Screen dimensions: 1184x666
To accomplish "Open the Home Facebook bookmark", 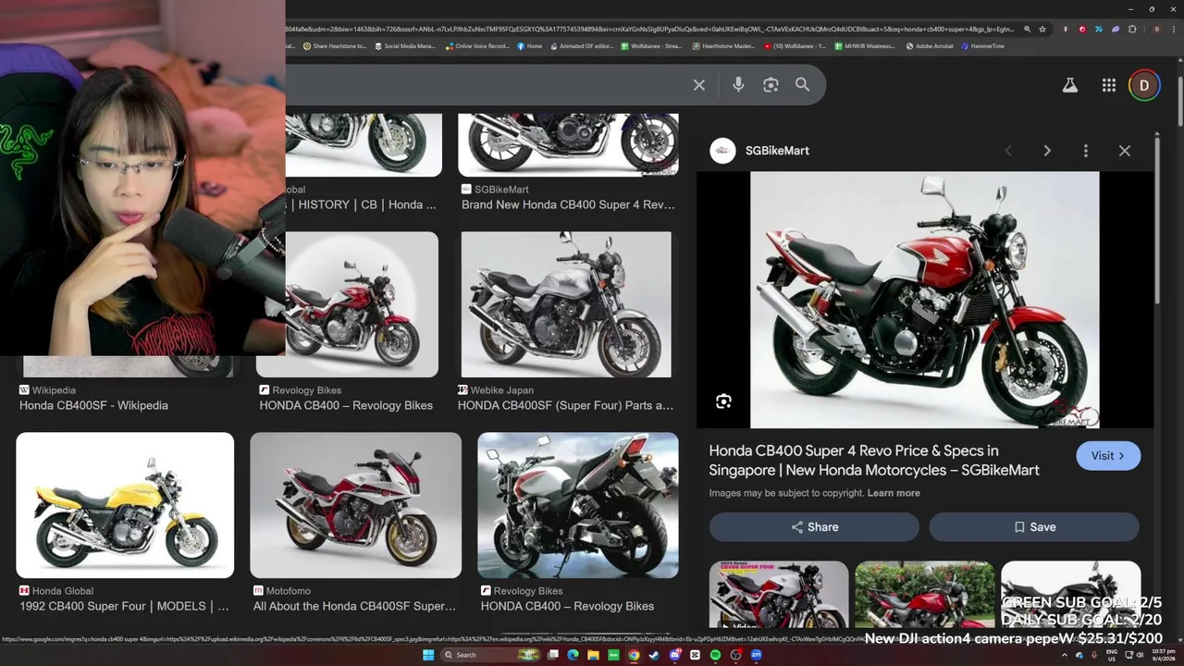I will pos(529,46).
